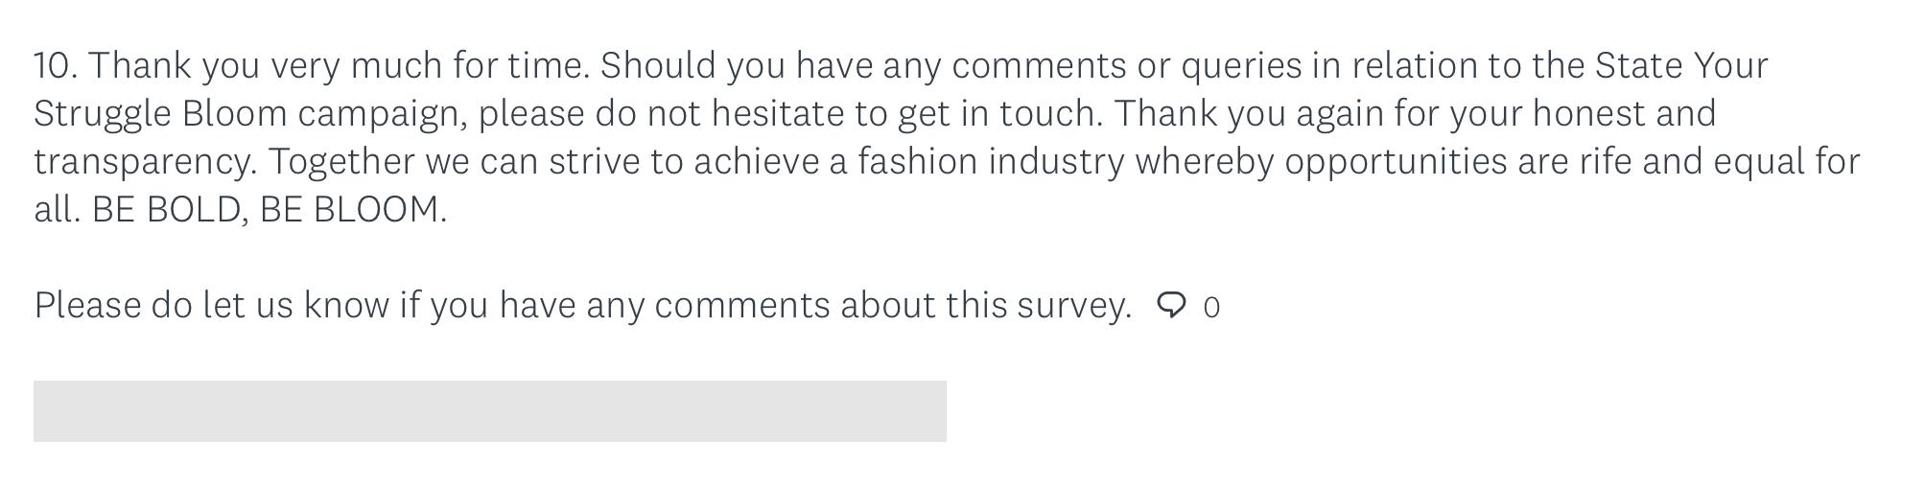This screenshot has width=1925, height=489.
Task: Click the "get in touch" phrase
Action: click(x=999, y=114)
